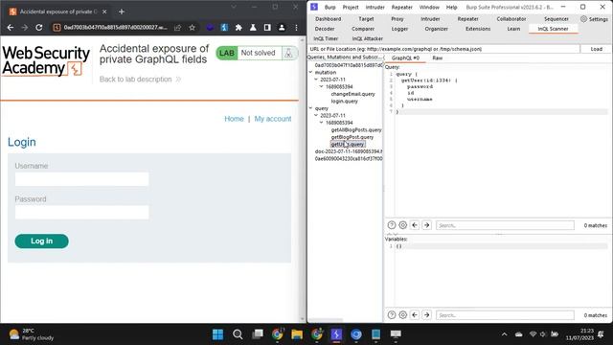Switch to the Decoder tab
This screenshot has height=345, width=613.
point(325,29)
